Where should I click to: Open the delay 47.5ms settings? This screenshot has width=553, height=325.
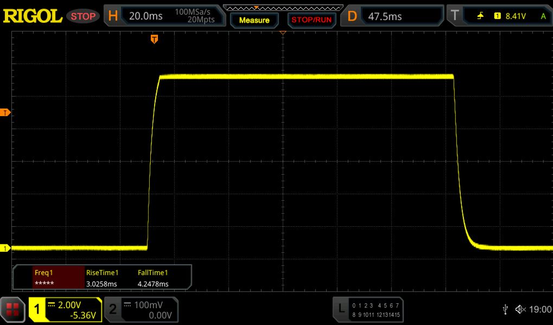391,16
